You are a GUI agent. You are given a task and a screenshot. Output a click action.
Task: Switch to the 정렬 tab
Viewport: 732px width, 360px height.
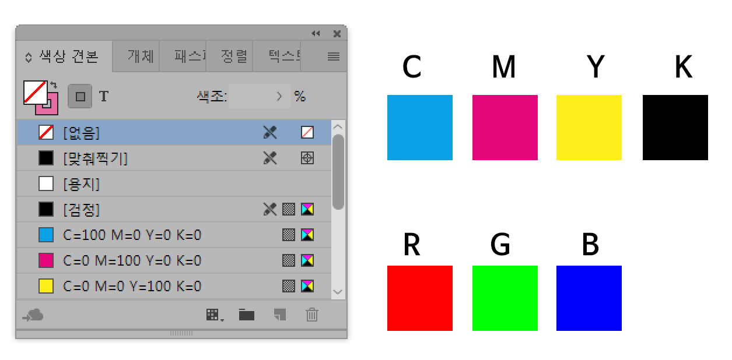pyautogui.click(x=234, y=57)
